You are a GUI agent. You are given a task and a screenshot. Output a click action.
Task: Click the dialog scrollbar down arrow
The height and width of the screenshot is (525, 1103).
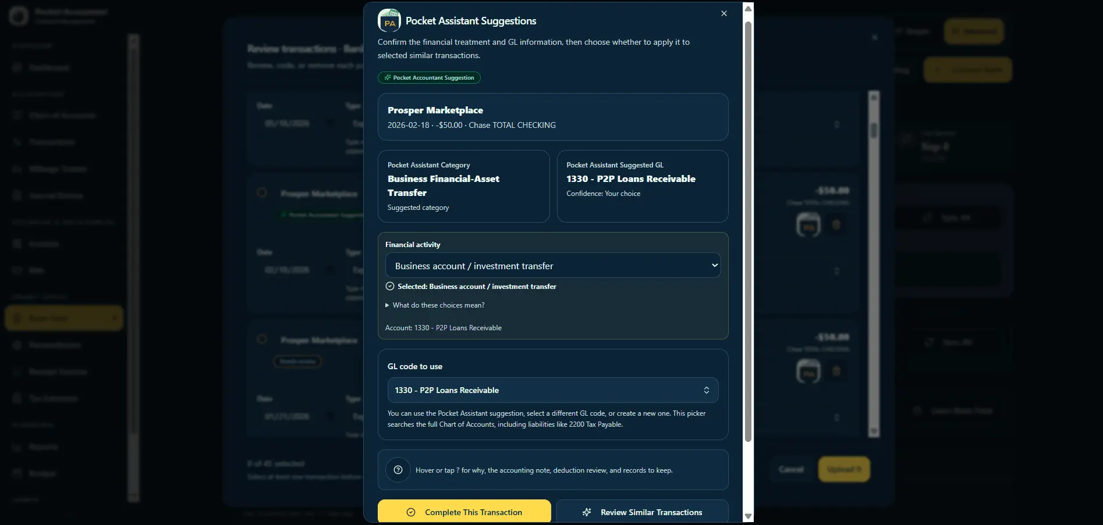pos(748,516)
